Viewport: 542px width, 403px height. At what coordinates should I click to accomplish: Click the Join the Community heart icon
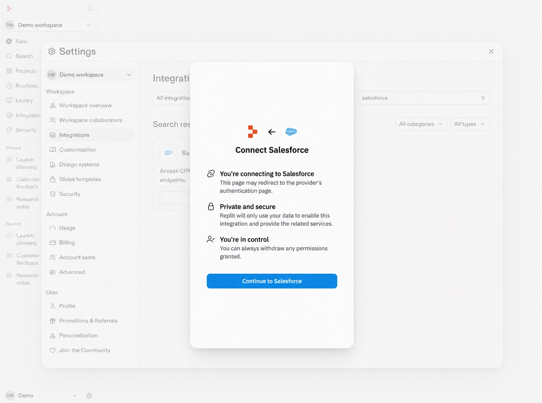[53, 350]
